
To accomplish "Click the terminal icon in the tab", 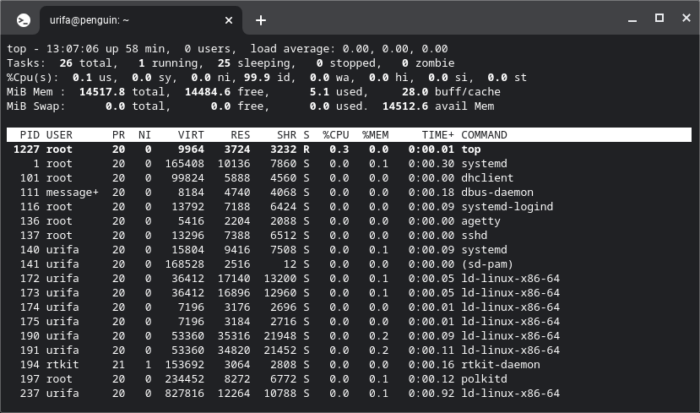I will click(x=24, y=19).
